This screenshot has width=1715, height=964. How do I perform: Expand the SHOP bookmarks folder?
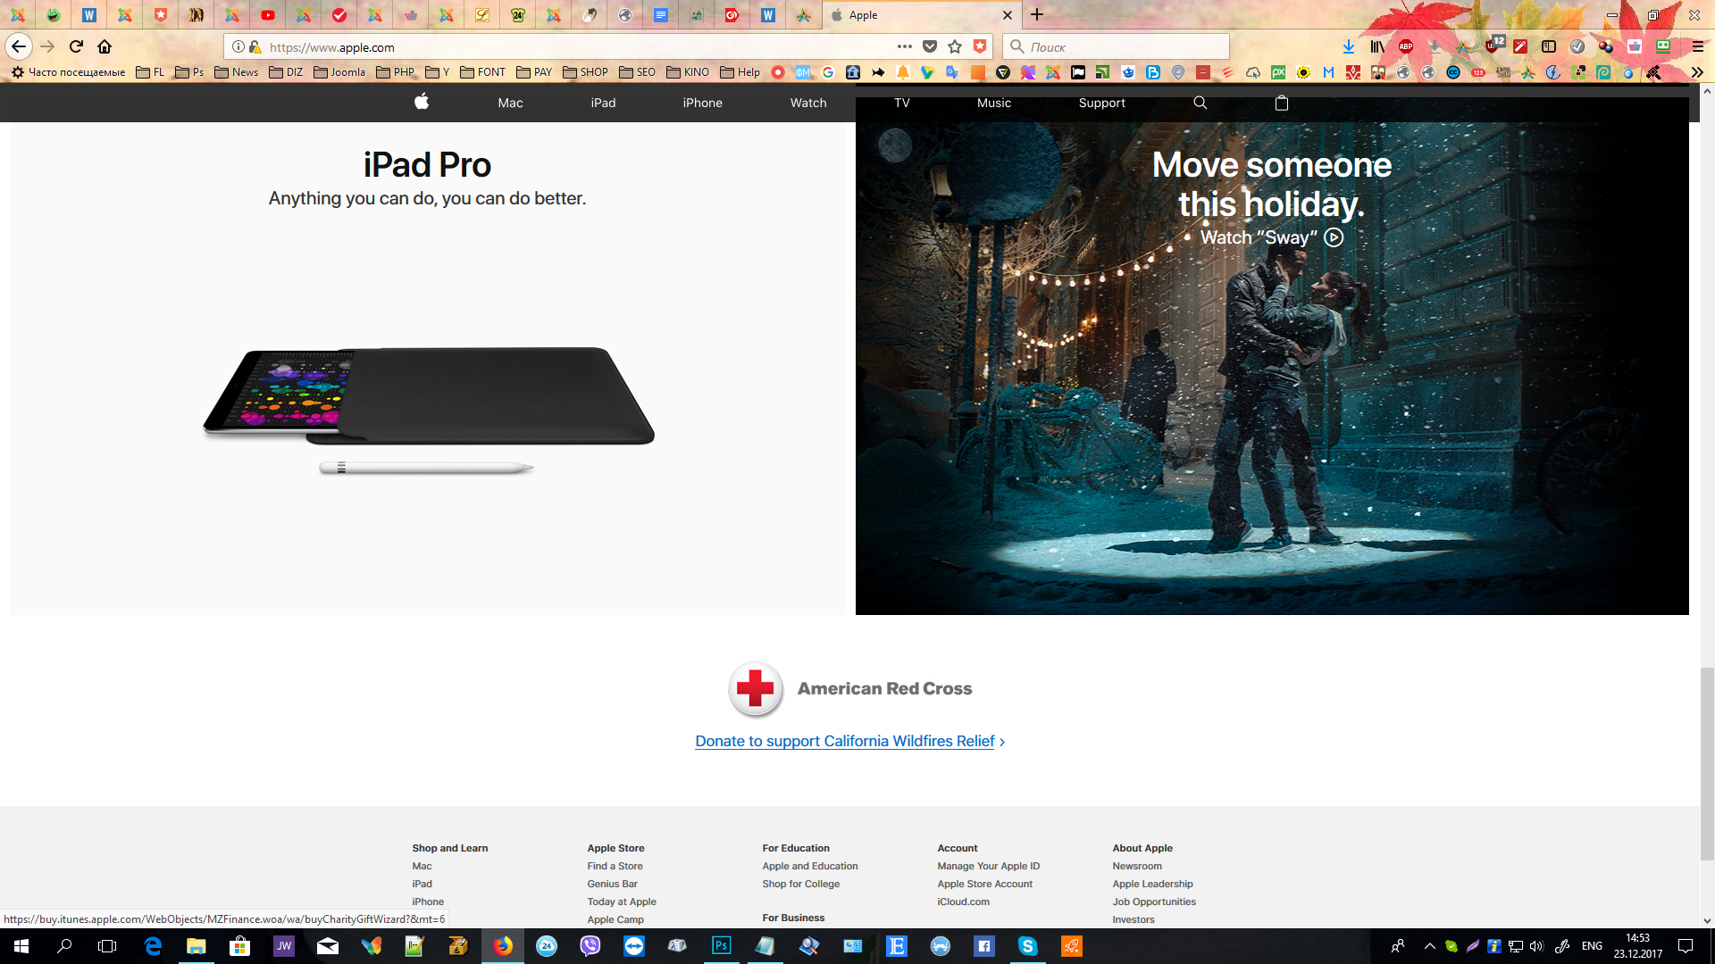(x=585, y=72)
